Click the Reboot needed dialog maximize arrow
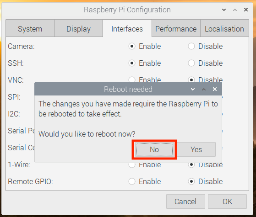 tap(204, 89)
